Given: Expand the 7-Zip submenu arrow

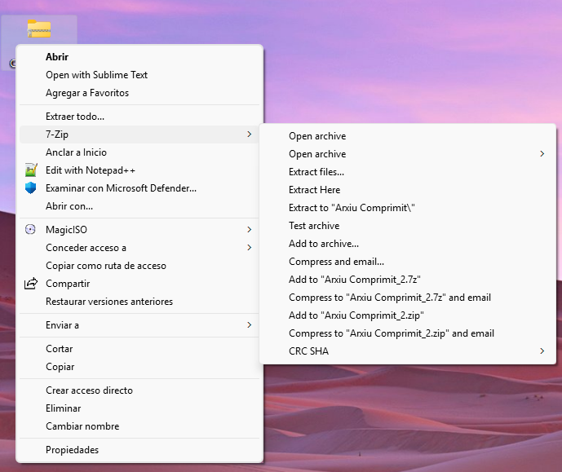Looking at the screenshot, I should click(249, 135).
